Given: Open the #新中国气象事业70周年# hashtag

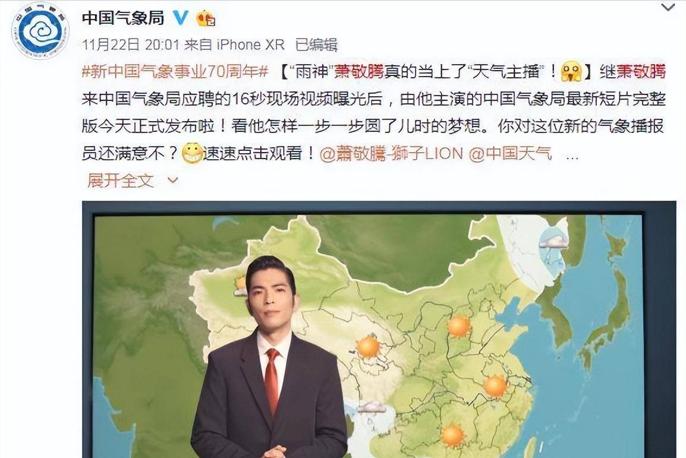Looking at the screenshot, I should (x=175, y=72).
